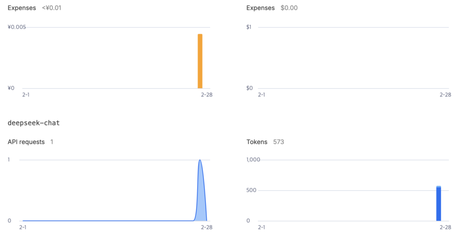
Task: Click the 2-28 date under dollar expenses chart
Action: click(x=445, y=94)
